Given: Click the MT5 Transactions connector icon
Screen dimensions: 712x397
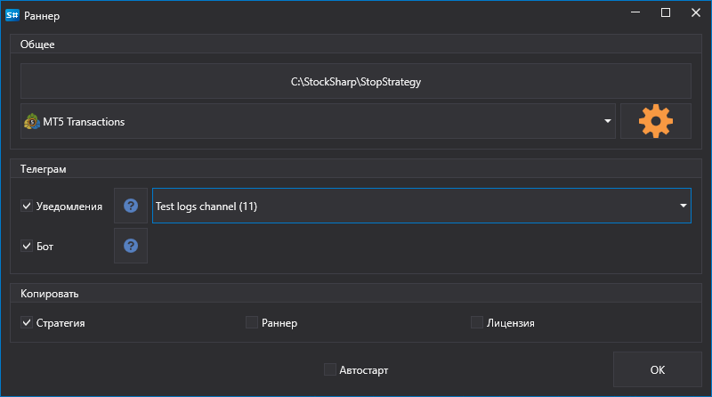Looking at the screenshot, I should tap(32, 121).
